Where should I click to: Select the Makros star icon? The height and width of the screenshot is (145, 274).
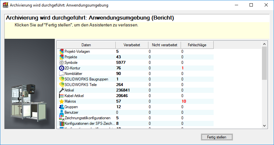(61, 101)
